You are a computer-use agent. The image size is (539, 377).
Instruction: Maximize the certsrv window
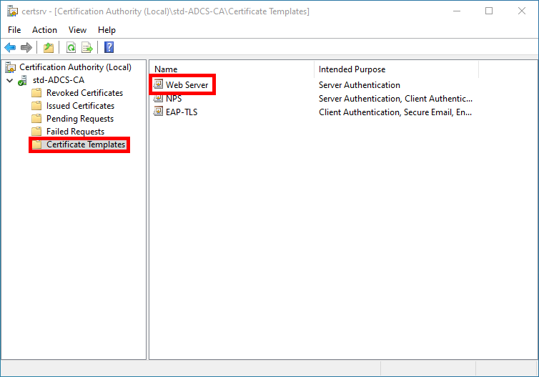click(x=489, y=11)
